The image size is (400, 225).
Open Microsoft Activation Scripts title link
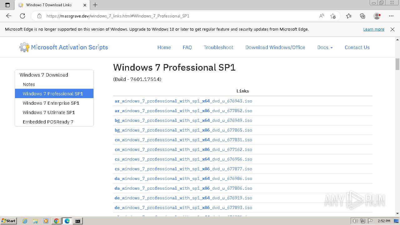click(x=69, y=47)
